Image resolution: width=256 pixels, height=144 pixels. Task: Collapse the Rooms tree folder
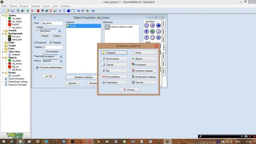[3, 73]
